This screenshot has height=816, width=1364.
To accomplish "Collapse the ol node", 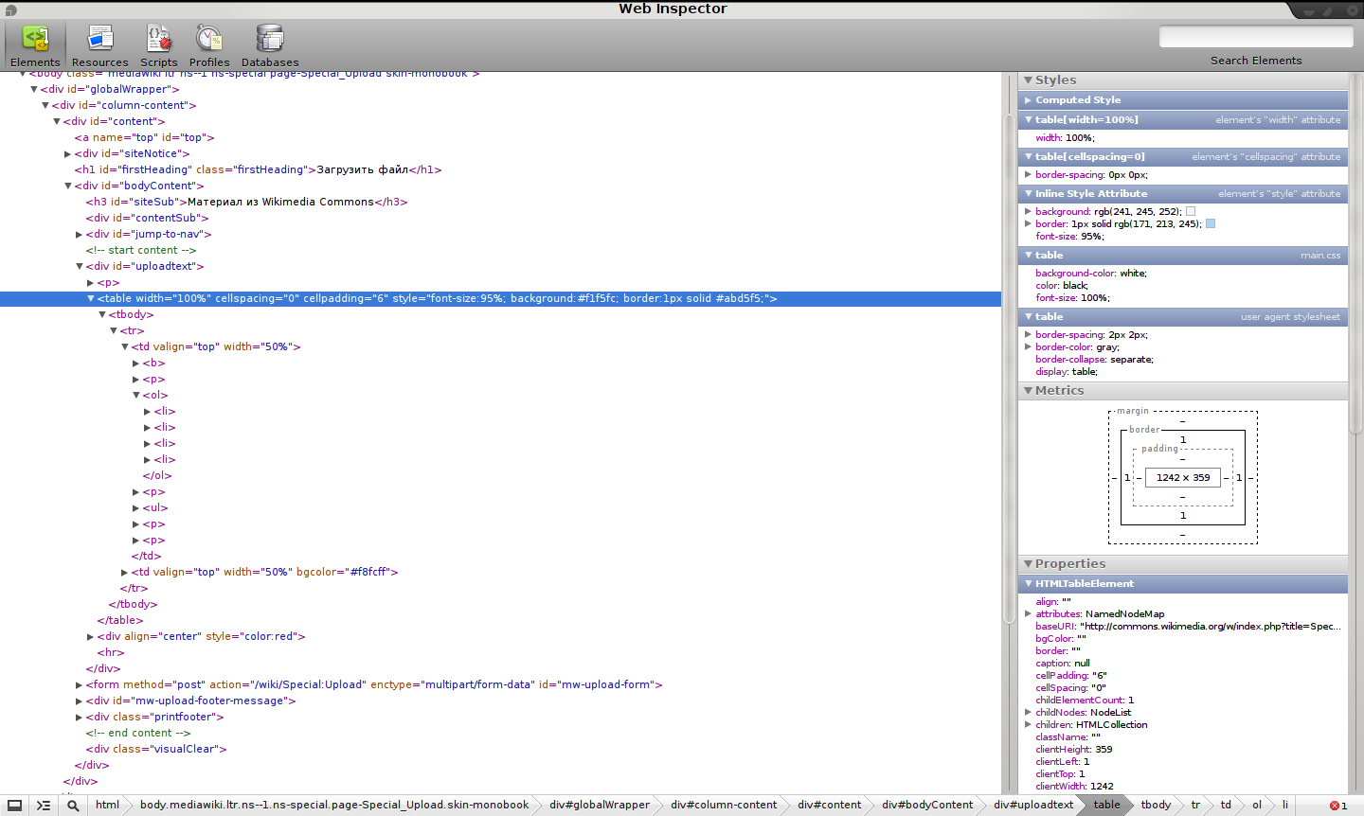I will click(x=136, y=395).
